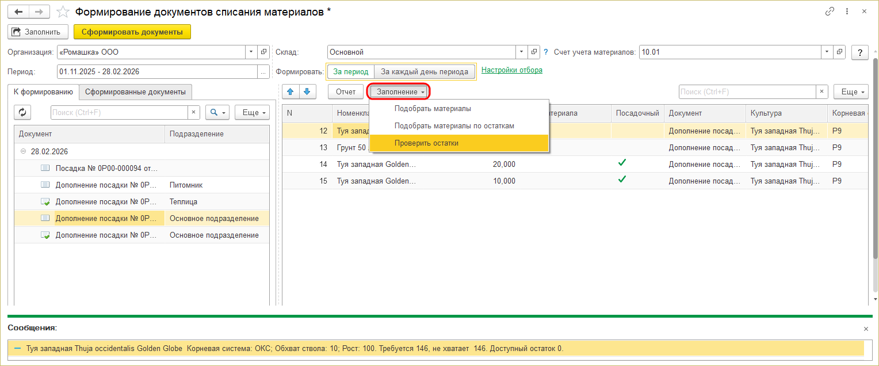Viewport: 879px width, 366px height.
Task: Expand the Склад dropdown list
Action: [x=521, y=52]
